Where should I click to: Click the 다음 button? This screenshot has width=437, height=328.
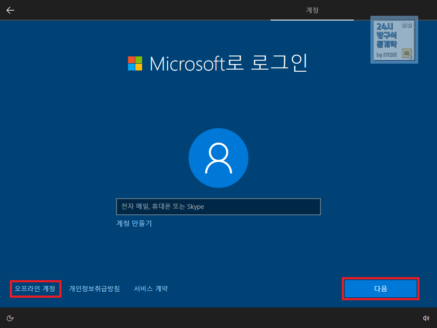381,289
